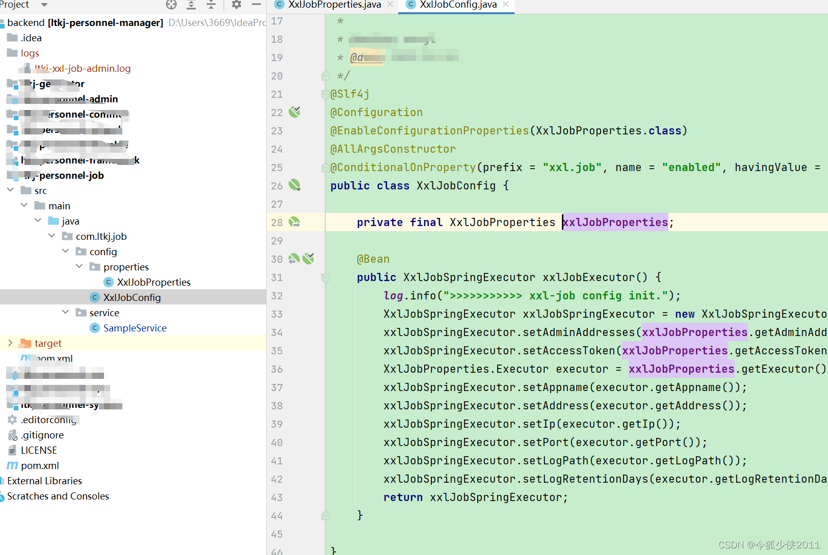828x555 pixels.
Task: Click the log.info statement on line 32
Action: point(532,295)
